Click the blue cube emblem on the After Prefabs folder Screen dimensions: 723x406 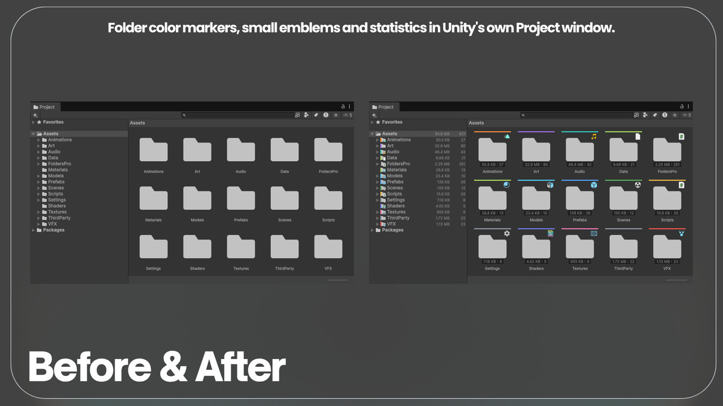pyautogui.click(x=593, y=185)
